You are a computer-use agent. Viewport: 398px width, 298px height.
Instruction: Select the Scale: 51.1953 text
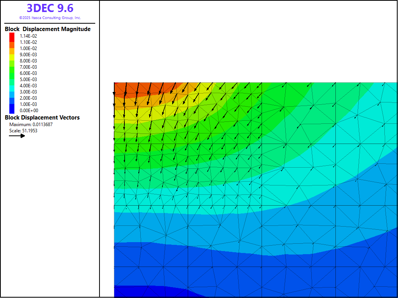pyautogui.click(x=23, y=131)
